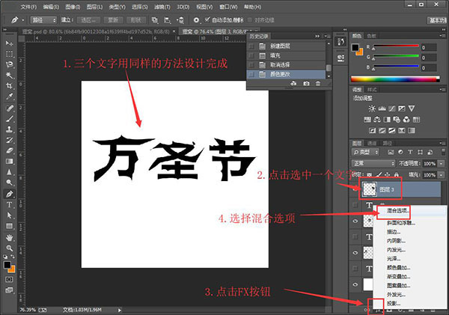The image size is (449, 315).
Task: Select the Move tool in the toolbox
Action: [9, 43]
